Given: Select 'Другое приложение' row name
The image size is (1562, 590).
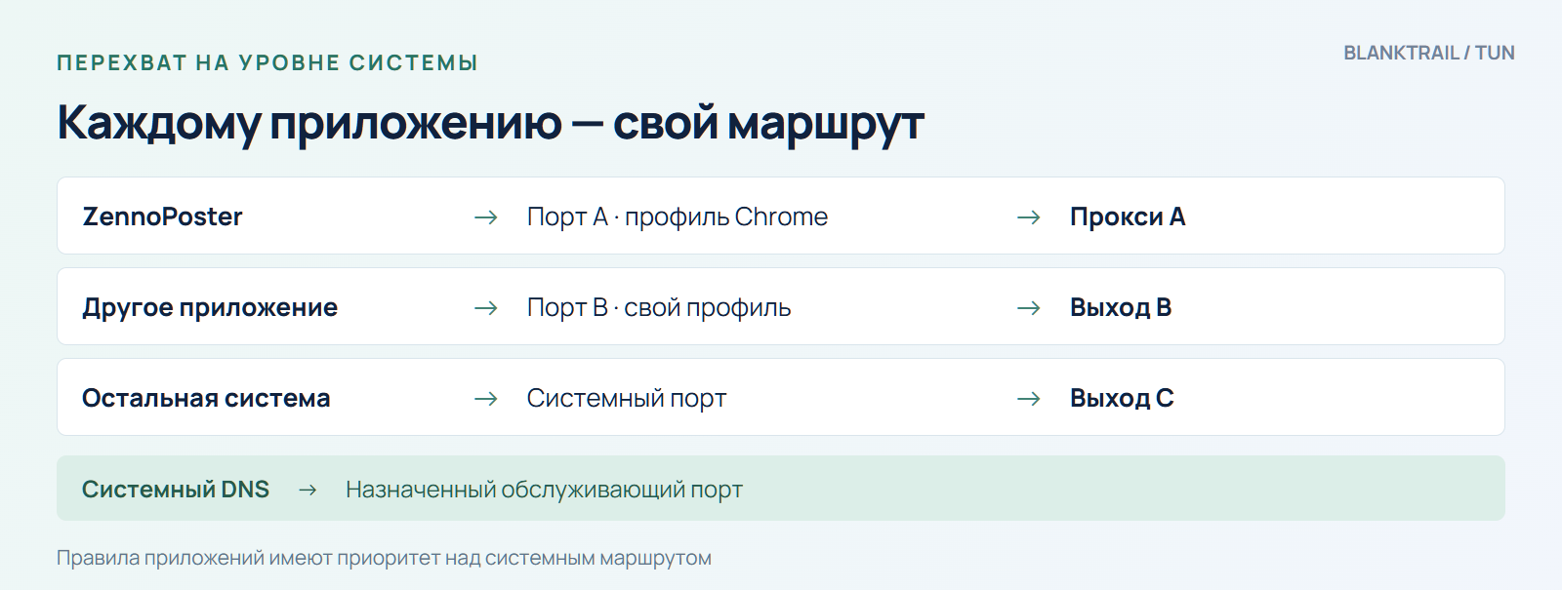Looking at the screenshot, I should point(210,308).
